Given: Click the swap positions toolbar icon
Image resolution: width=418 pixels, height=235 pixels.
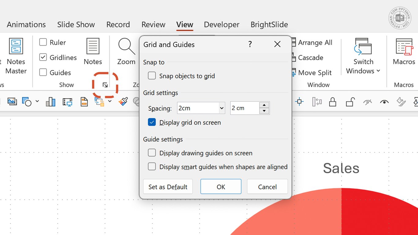Looking at the screenshot, I should (x=317, y=102).
